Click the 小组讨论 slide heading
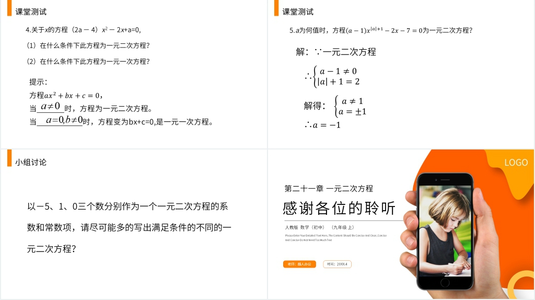535x300 pixels. (31, 162)
